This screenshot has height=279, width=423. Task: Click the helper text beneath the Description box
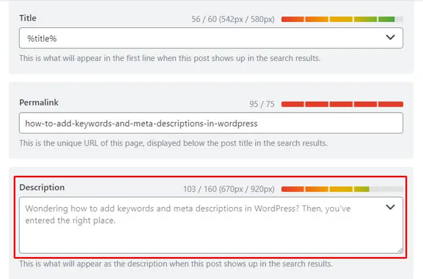point(176,264)
